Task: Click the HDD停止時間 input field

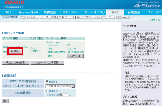Action: (x=64, y=95)
